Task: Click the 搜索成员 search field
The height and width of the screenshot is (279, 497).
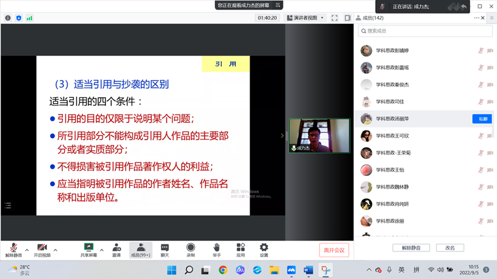Action: [x=425, y=31]
